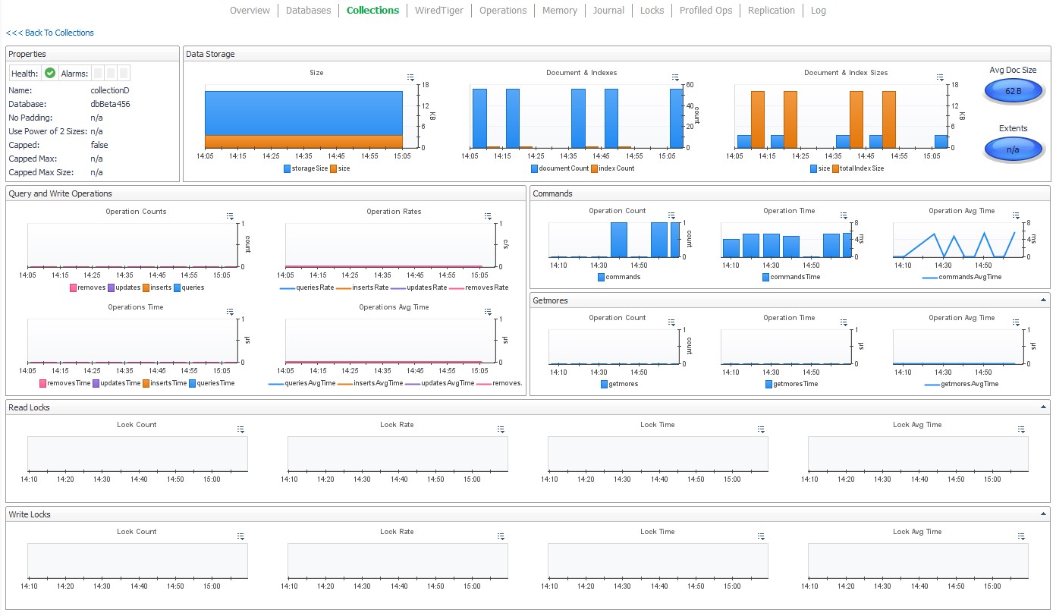Open the Replication tab
1056x616 pixels.
tap(771, 10)
